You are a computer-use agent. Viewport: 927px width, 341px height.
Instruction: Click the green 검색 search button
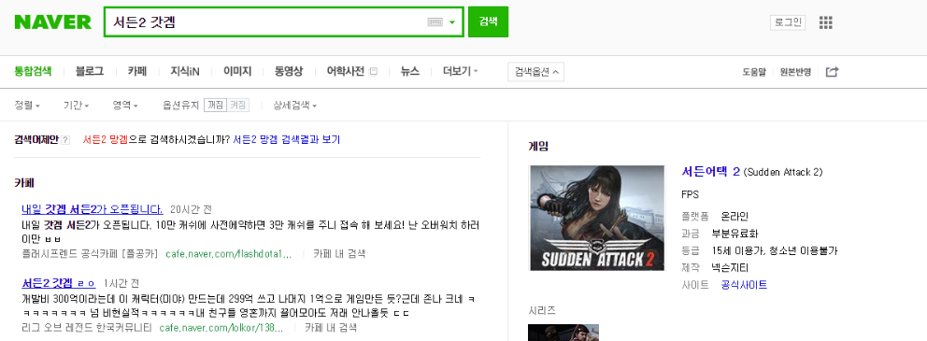pos(488,21)
